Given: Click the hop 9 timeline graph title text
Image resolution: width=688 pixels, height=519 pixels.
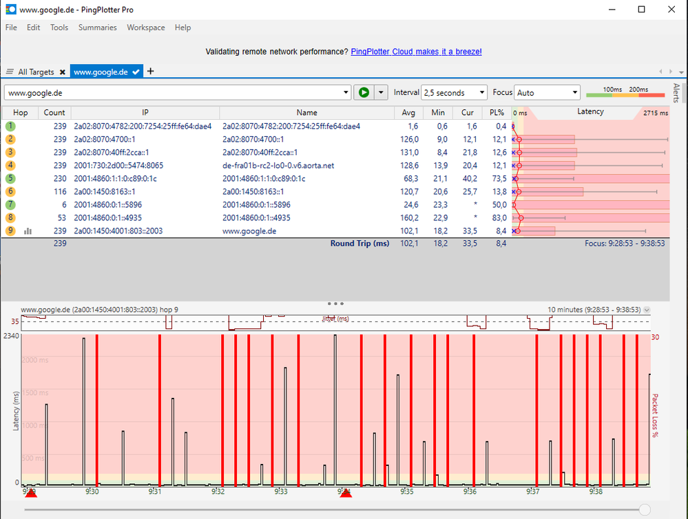Looking at the screenshot, I should (x=100, y=310).
